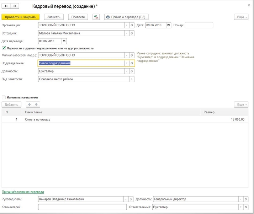Screen dimensions: 254x214
Task: Expand the Вид занятости dropdown
Action: coord(132,79)
